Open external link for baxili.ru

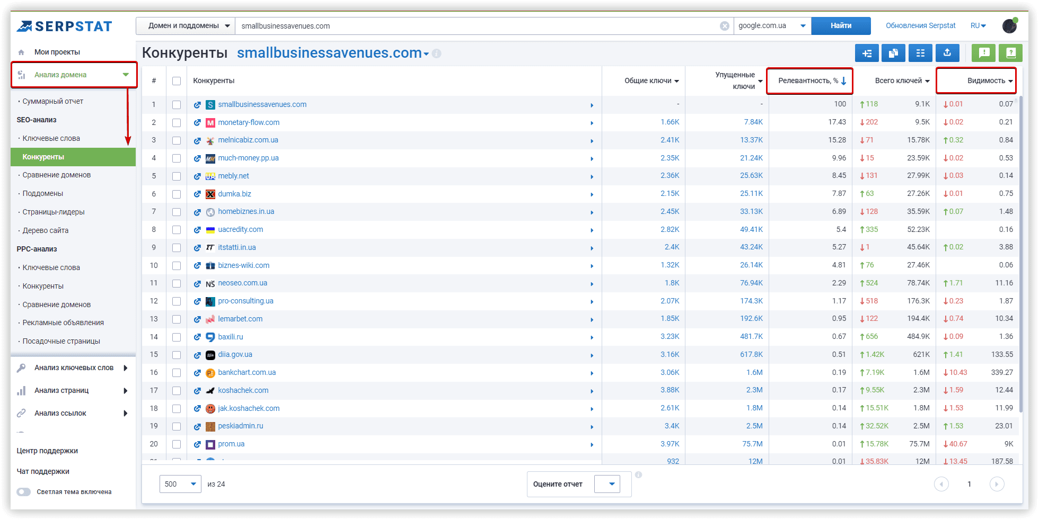point(197,337)
